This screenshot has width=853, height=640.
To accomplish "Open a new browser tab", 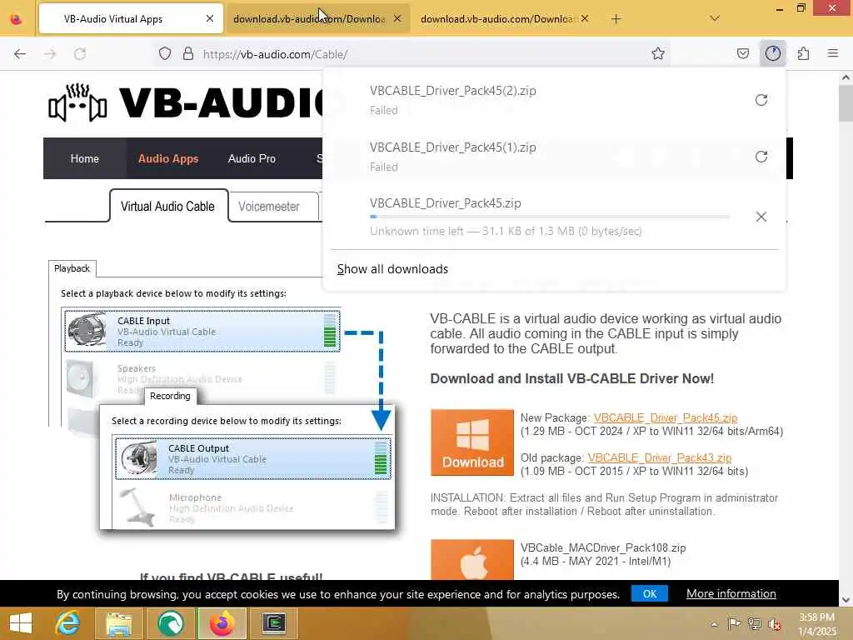I will pyautogui.click(x=616, y=19).
